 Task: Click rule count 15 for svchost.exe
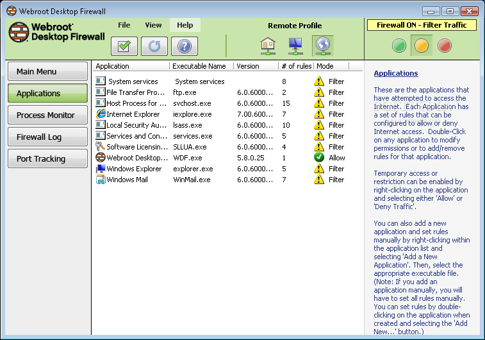point(286,103)
